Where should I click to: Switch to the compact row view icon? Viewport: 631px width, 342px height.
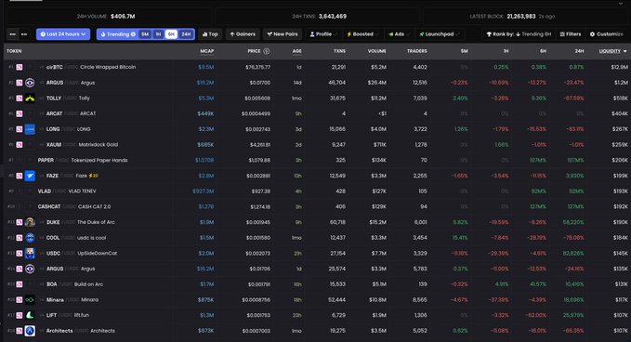12,34
